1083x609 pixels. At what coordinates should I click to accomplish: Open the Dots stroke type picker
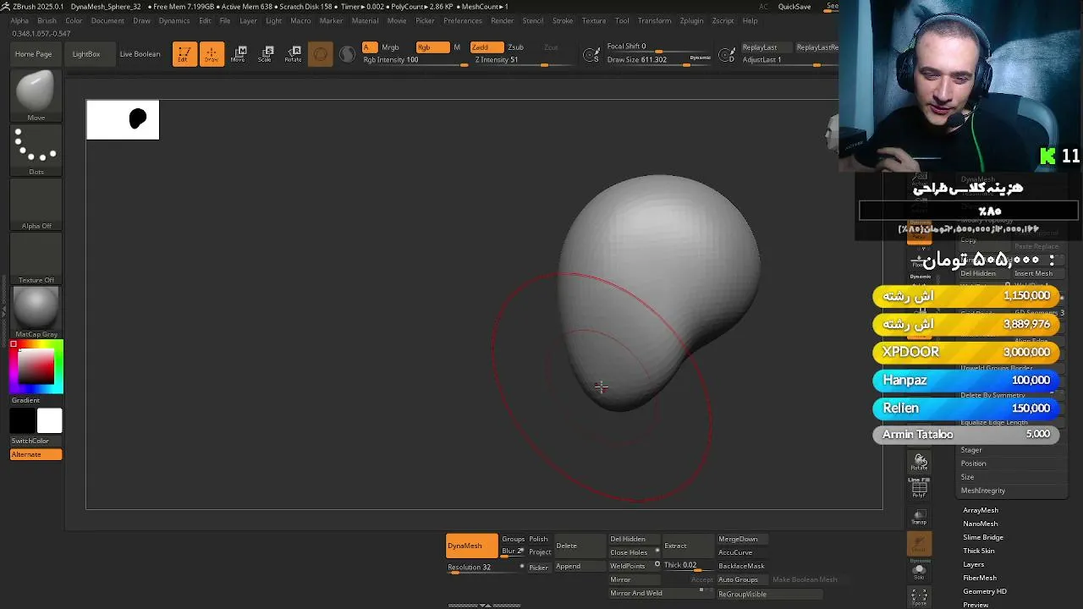pyautogui.click(x=36, y=148)
